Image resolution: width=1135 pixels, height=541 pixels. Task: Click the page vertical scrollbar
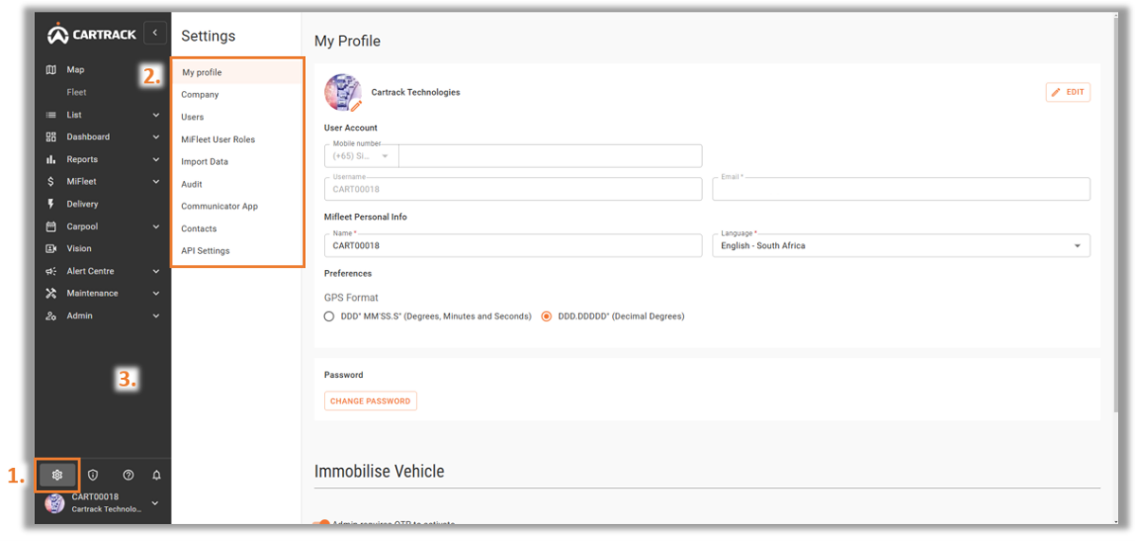[1115, 217]
